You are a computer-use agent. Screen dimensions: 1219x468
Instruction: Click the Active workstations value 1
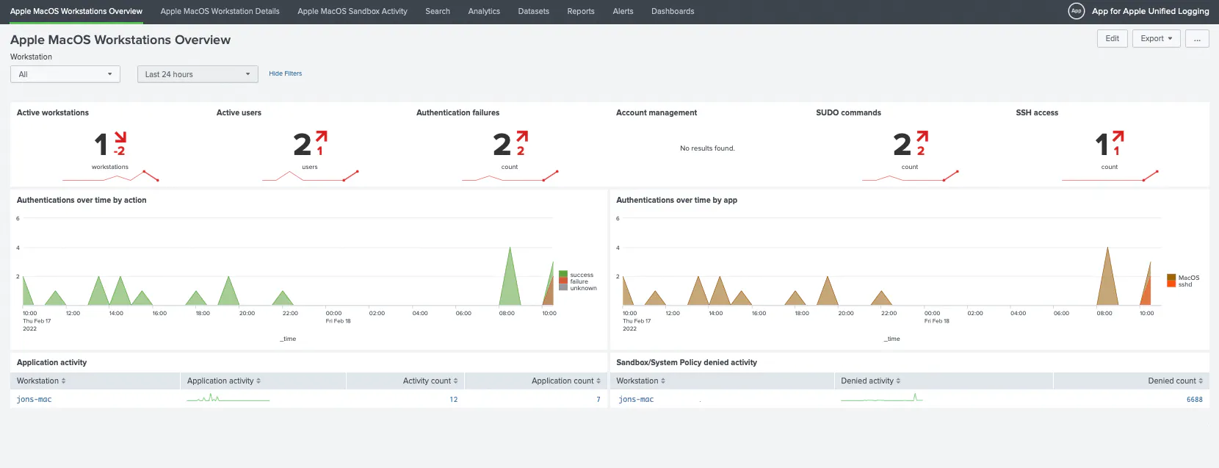click(x=101, y=145)
